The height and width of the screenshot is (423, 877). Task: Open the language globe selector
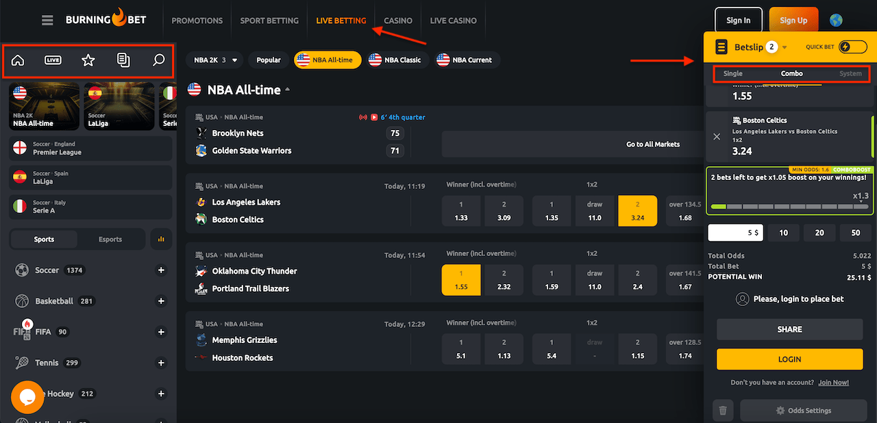point(836,21)
